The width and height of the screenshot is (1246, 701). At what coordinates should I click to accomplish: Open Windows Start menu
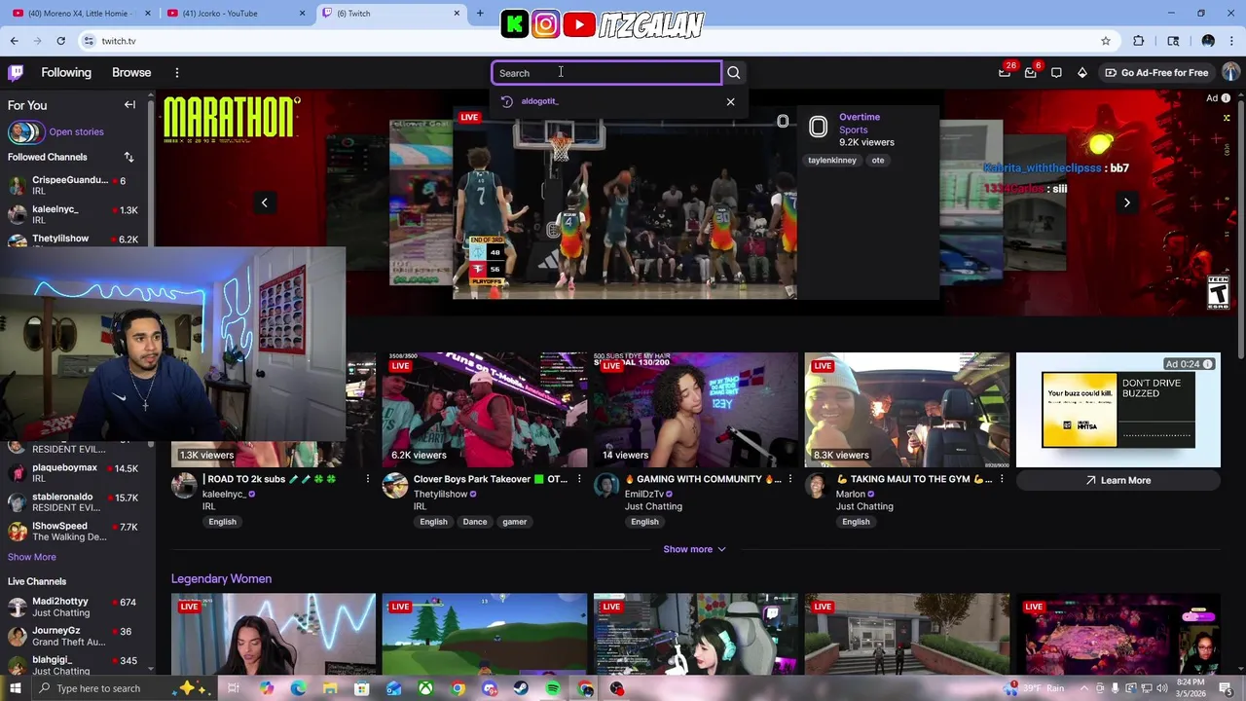(15, 688)
